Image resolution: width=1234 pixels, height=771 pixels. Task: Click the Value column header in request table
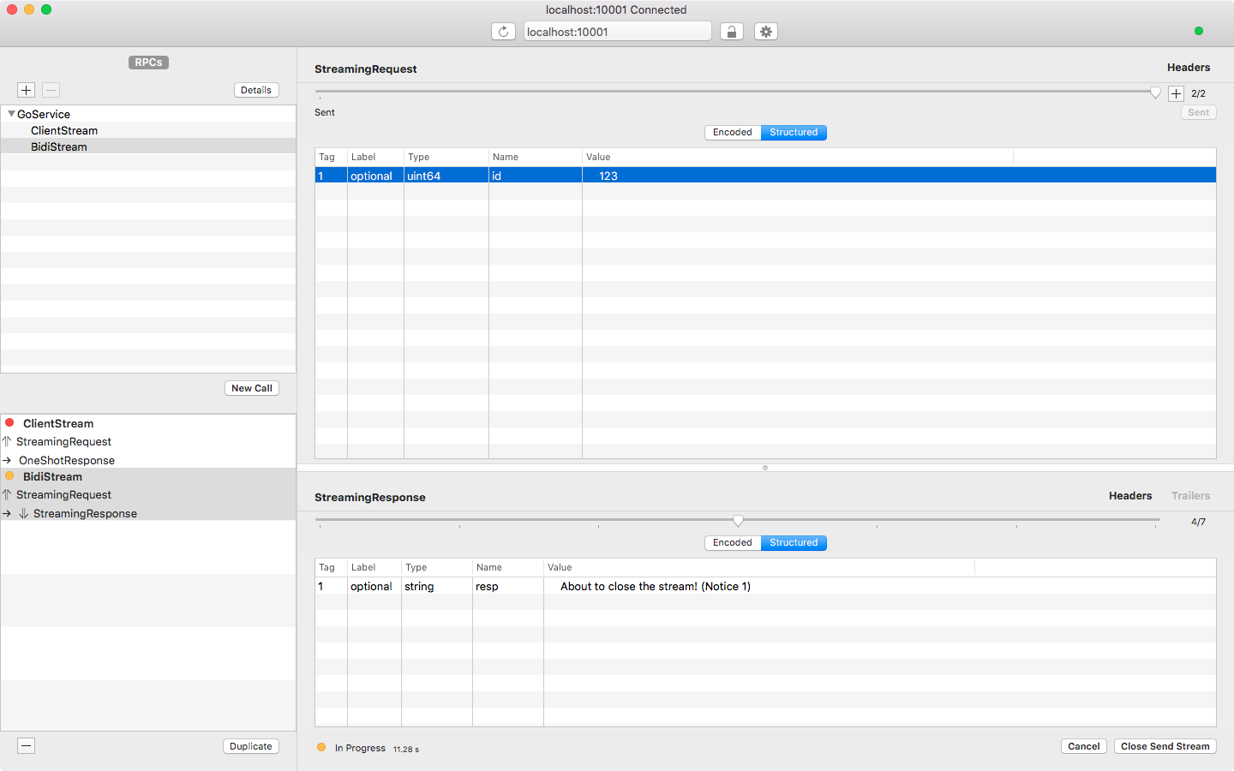pos(797,157)
